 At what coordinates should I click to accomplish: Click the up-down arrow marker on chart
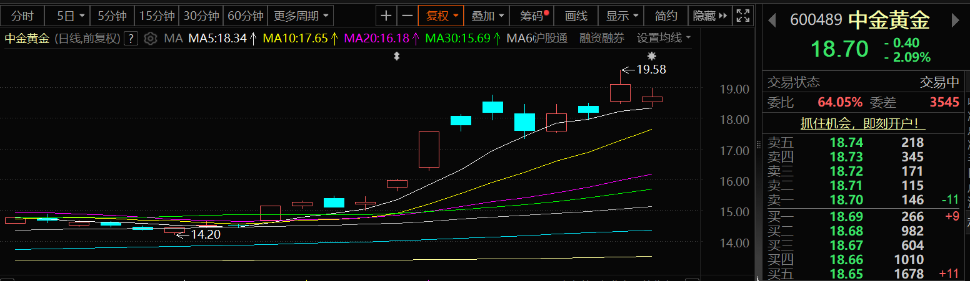pyautogui.click(x=396, y=57)
